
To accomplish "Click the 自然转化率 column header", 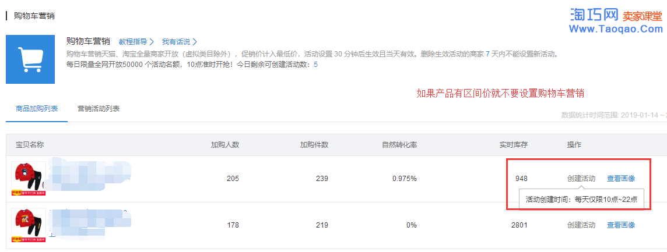I will (x=399, y=145).
